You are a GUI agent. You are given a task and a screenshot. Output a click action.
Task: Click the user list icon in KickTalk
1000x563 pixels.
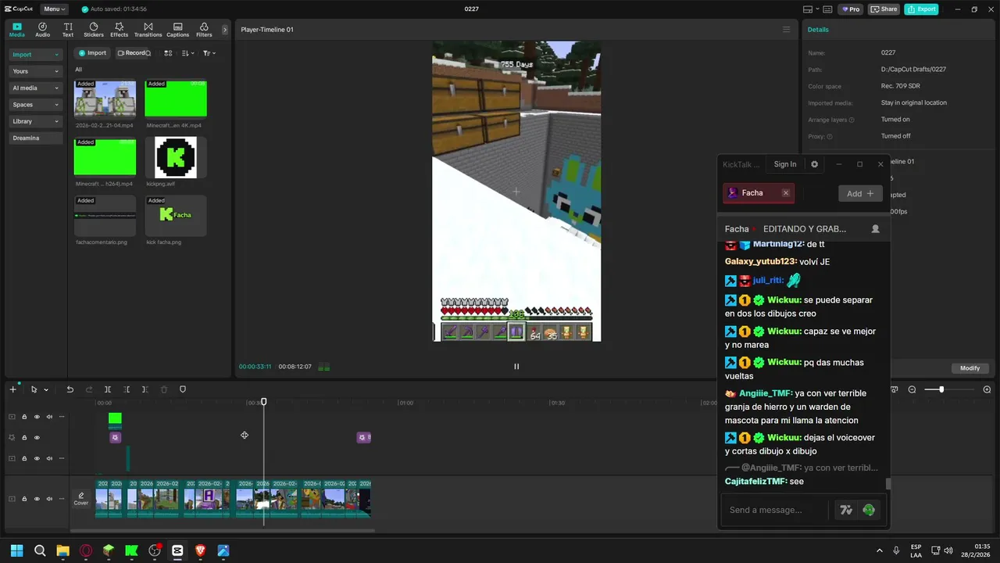(x=875, y=229)
